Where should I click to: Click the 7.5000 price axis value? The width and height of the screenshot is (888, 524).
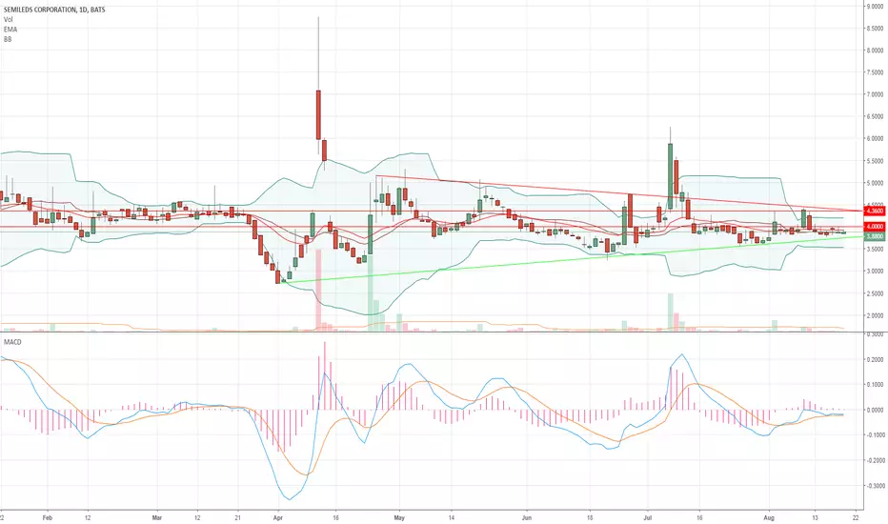[875, 72]
